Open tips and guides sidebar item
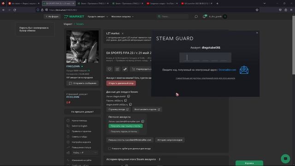Screen dimensions: 295x166 click(x=79, y=137)
